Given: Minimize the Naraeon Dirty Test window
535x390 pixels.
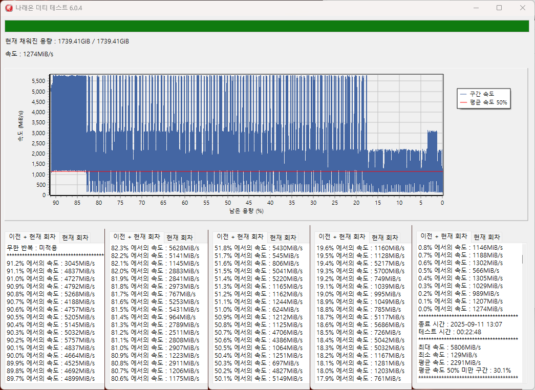Looking at the screenshot, I should (x=476, y=8).
